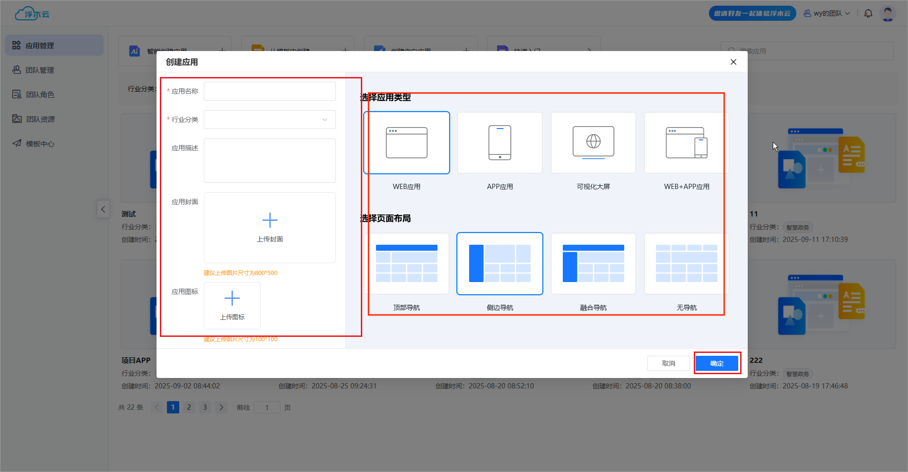
Task: Click the 取消 button
Action: coord(668,363)
